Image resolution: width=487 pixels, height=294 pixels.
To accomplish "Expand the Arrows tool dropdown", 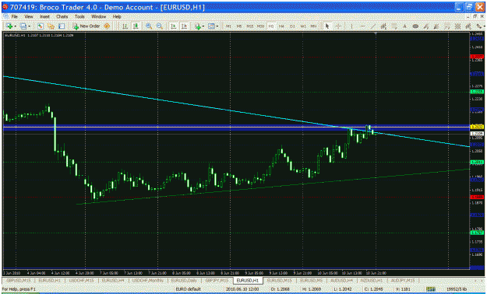I will click(x=484, y=26).
